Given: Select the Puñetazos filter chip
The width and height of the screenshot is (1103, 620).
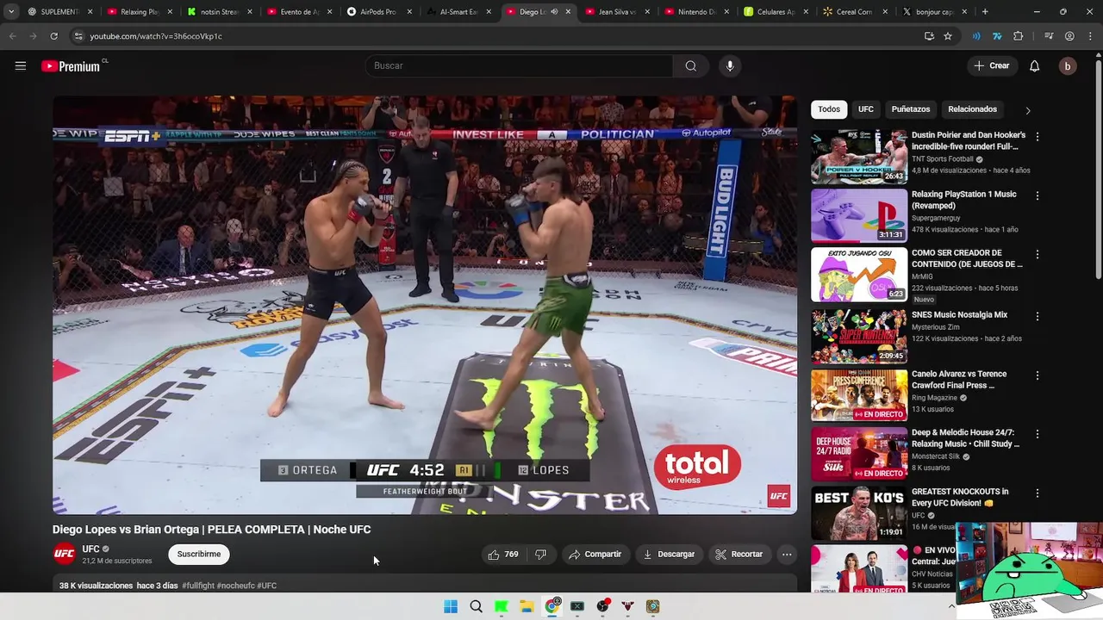Looking at the screenshot, I should [911, 109].
